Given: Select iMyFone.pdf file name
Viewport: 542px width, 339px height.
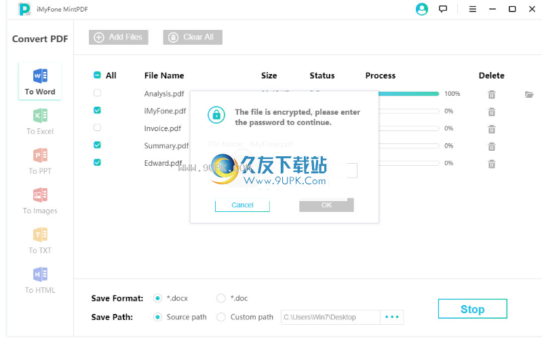Looking at the screenshot, I should pyautogui.click(x=166, y=111).
